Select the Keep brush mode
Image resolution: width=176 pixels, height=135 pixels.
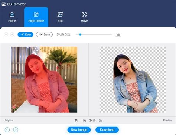tap(26, 34)
